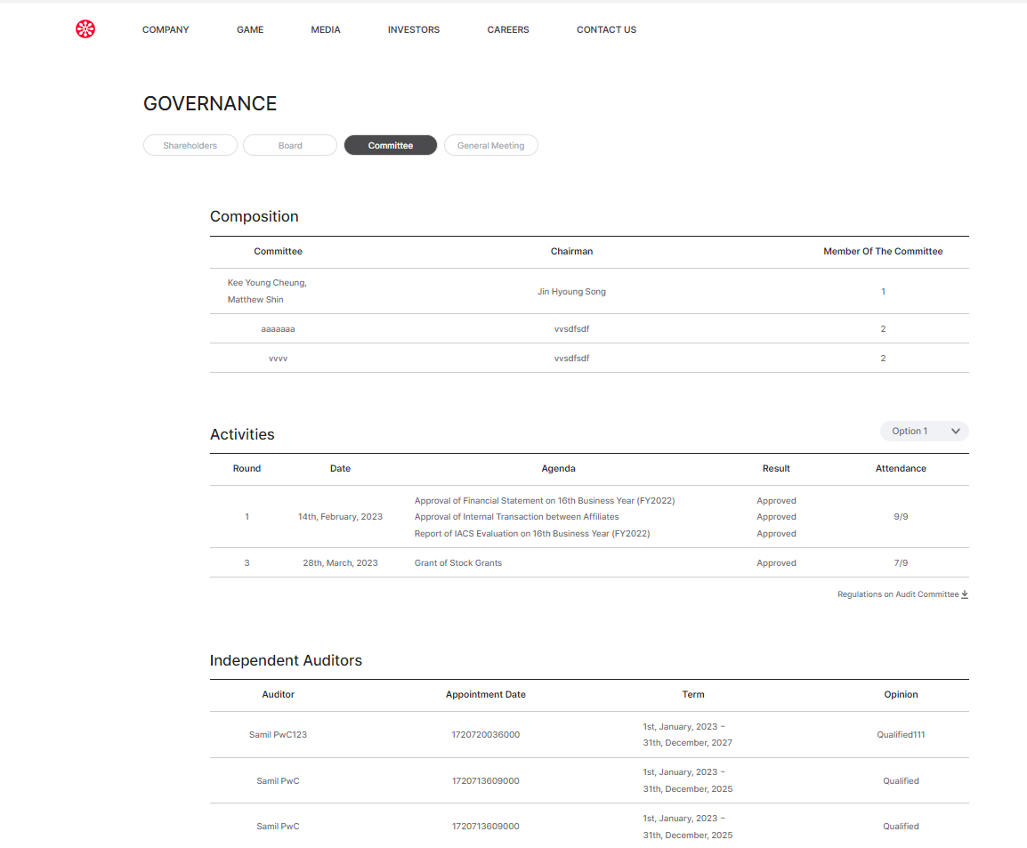Select the 'Round' column header
This screenshot has height=848, width=1027.
coord(247,468)
